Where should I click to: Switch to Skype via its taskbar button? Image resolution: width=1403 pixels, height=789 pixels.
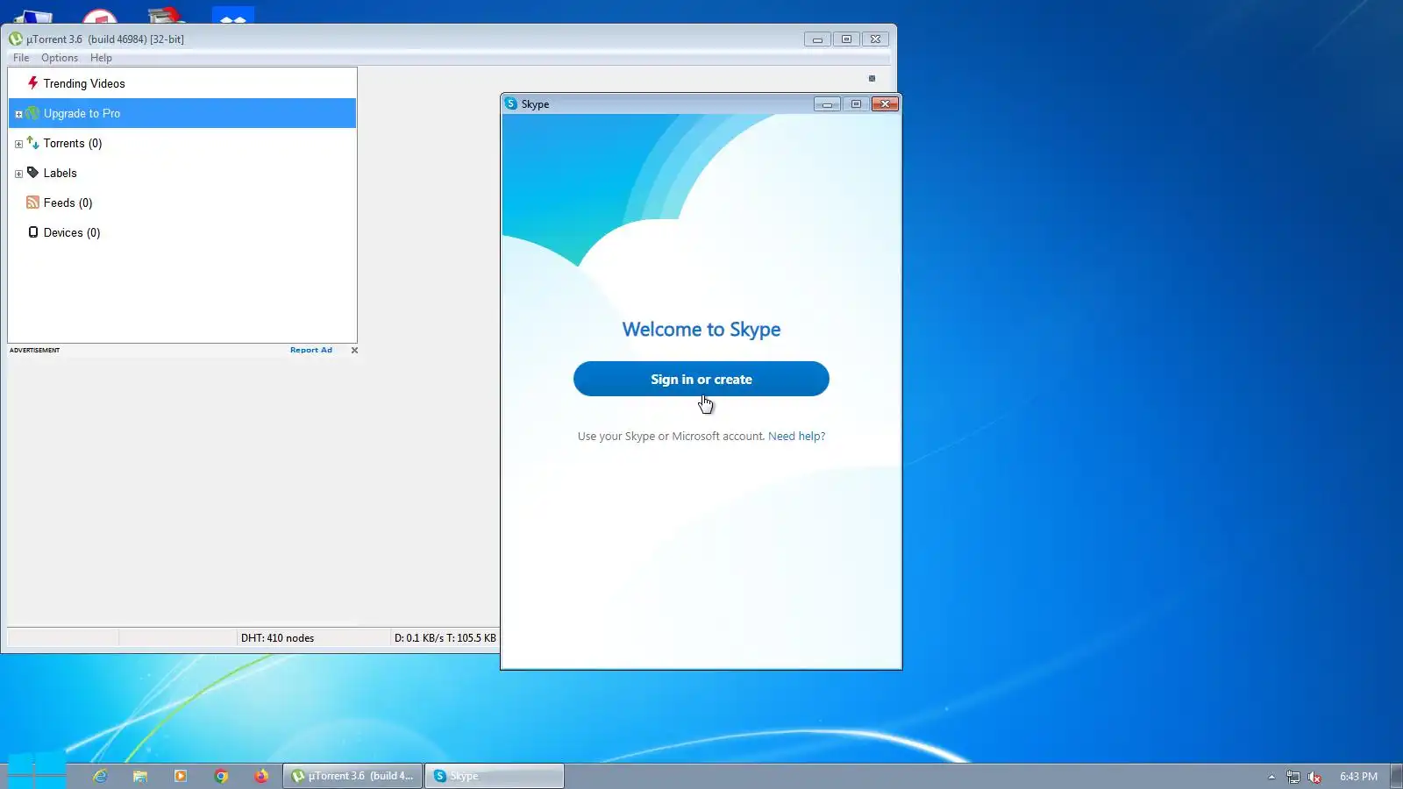495,776
